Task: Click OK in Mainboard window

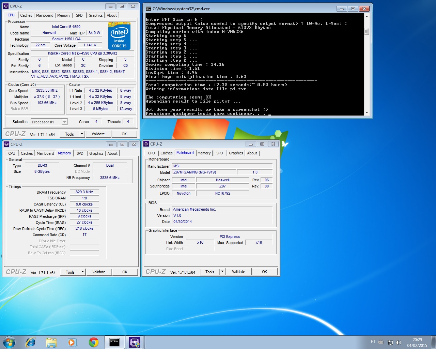Action: [265, 272]
